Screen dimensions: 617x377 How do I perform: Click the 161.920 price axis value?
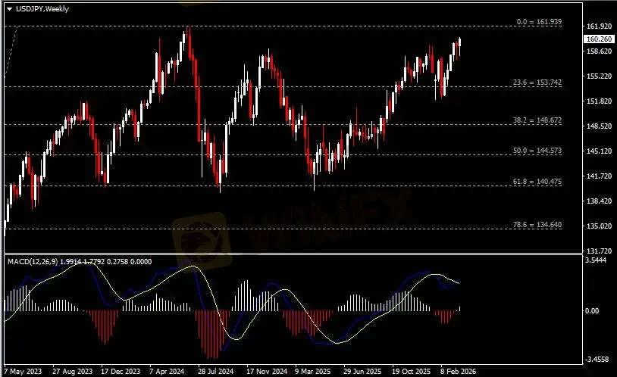[x=599, y=26]
